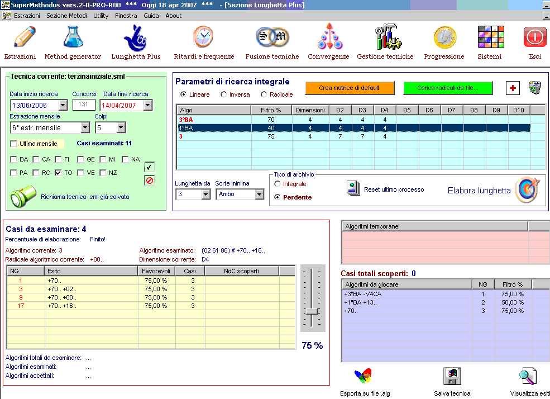This screenshot has height=399, width=550.
Task: Open the Estrazioni menu
Action: [x=27, y=16]
